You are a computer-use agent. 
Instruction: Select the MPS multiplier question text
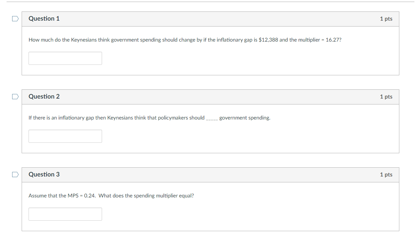[111, 195]
